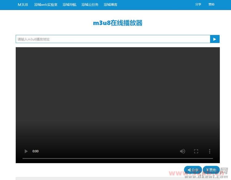Screen dimensions: 231x180
Task: Click the blue 分享 button below the video
Action: (x=193, y=170)
